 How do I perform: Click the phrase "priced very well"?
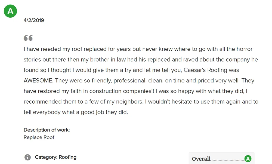point(218,81)
